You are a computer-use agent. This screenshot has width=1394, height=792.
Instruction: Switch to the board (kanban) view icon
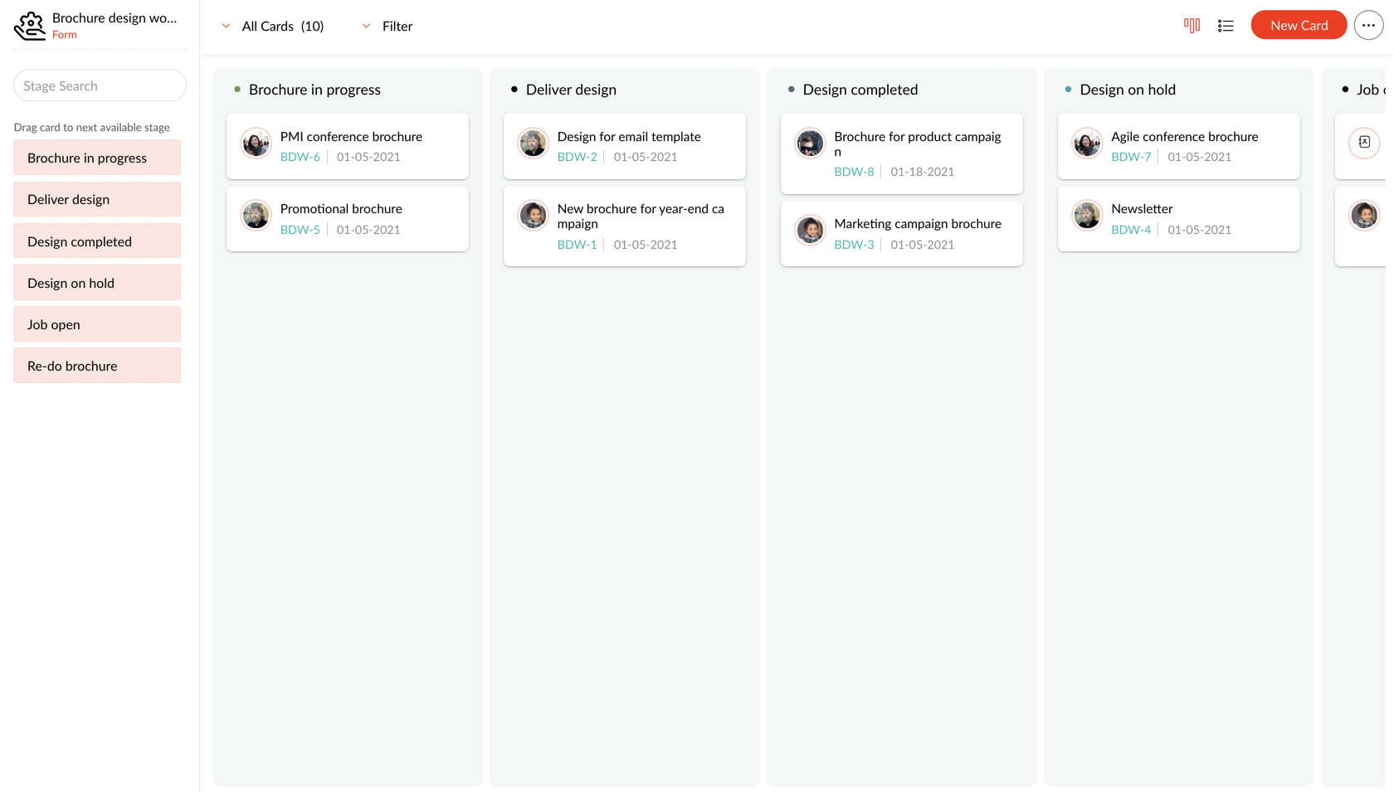pos(1192,26)
